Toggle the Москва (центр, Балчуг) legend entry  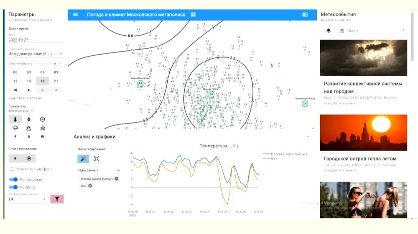[x=285, y=154]
